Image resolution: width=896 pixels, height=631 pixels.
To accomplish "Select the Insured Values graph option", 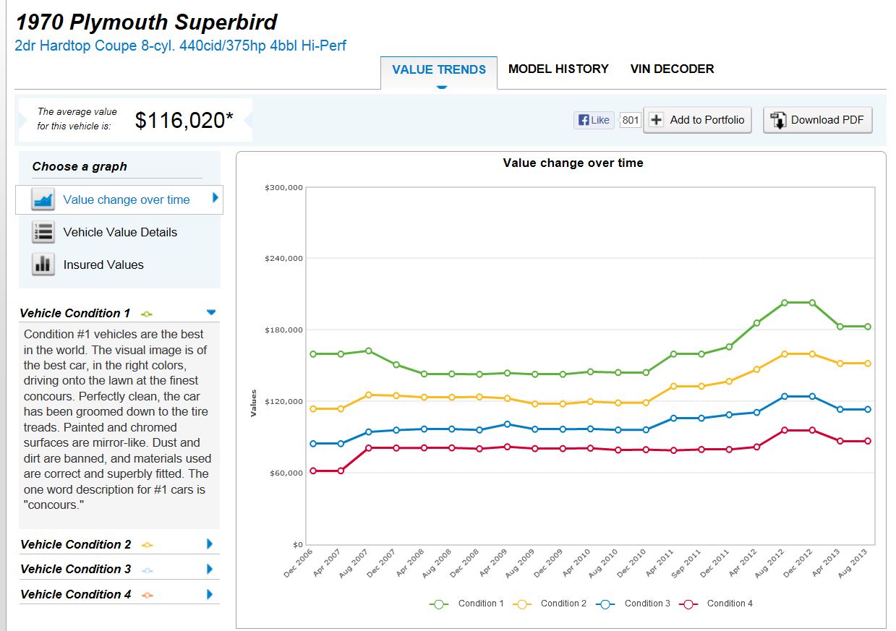I will tap(103, 265).
